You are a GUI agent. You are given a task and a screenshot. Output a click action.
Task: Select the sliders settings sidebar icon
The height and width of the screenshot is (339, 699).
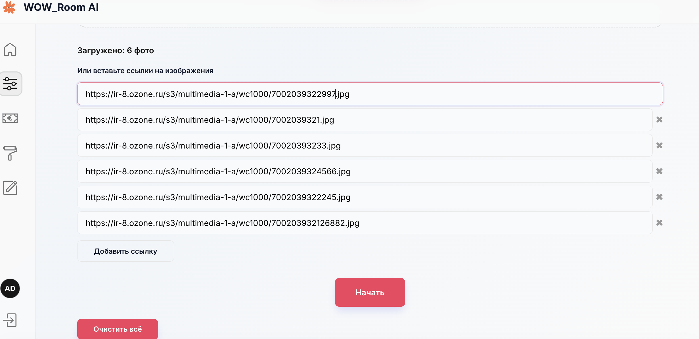[10, 84]
